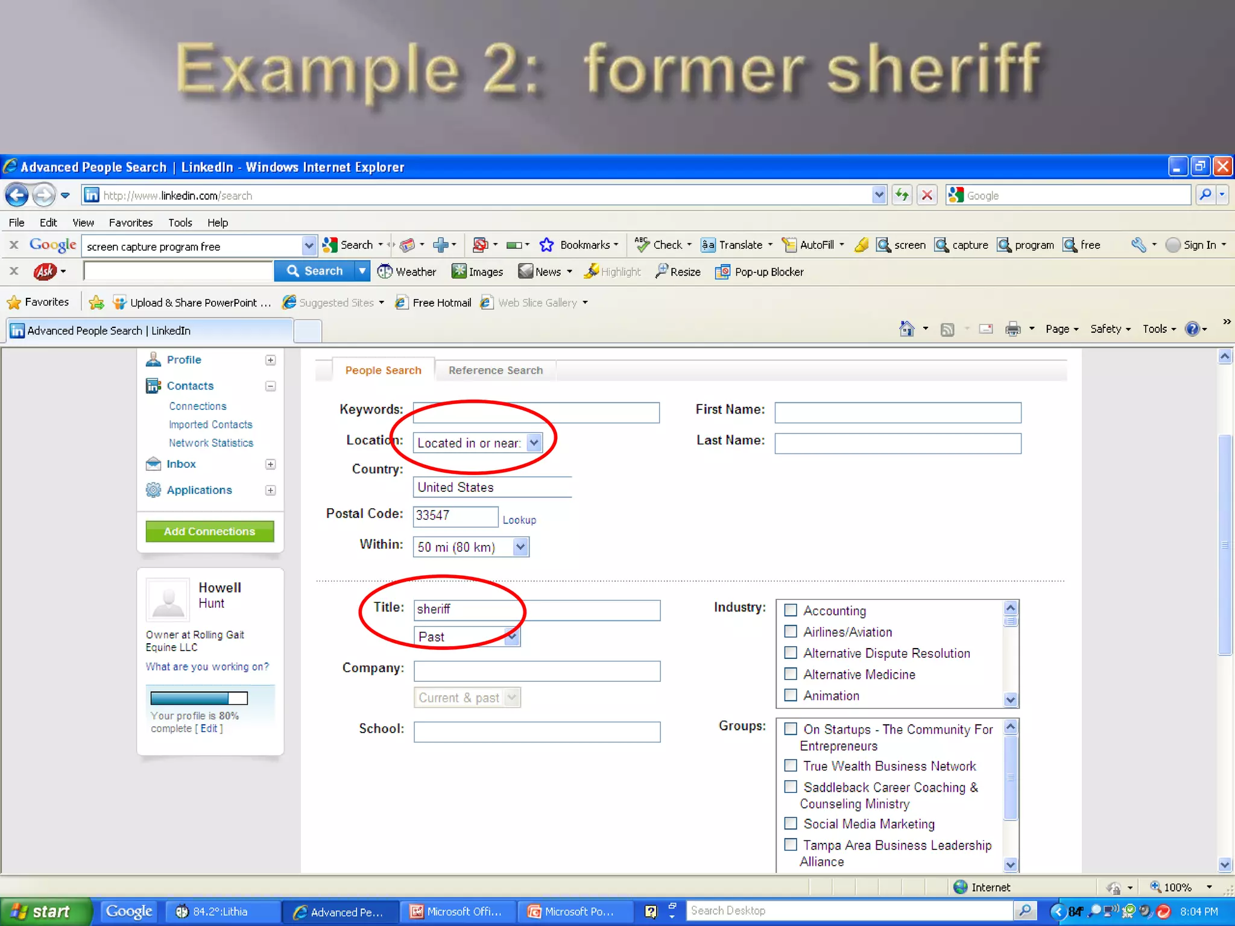This screenshot has width=1235, height=926.
Task: Click the browser Forward arrow button
Action: coord(43,195)
